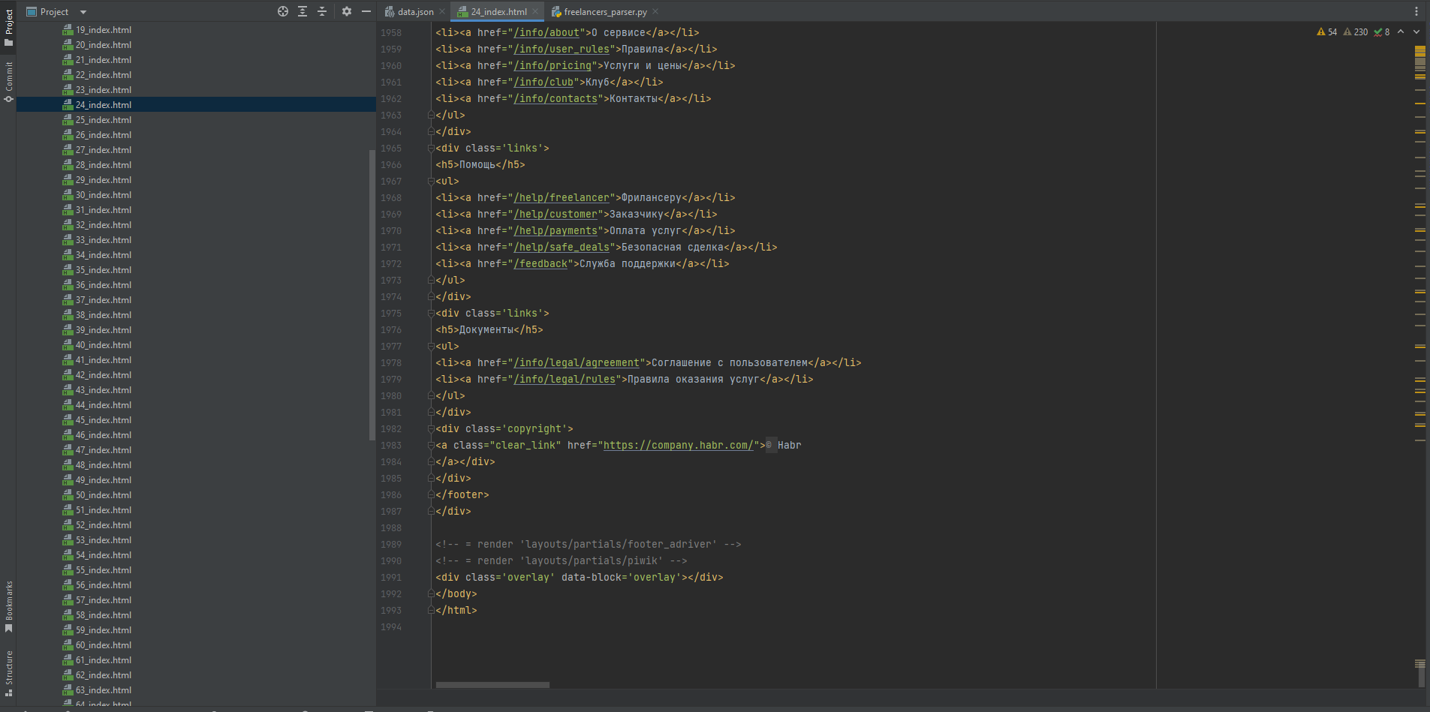
Task: Go to next highlighted error arrow
Action: pos(1416,32)
